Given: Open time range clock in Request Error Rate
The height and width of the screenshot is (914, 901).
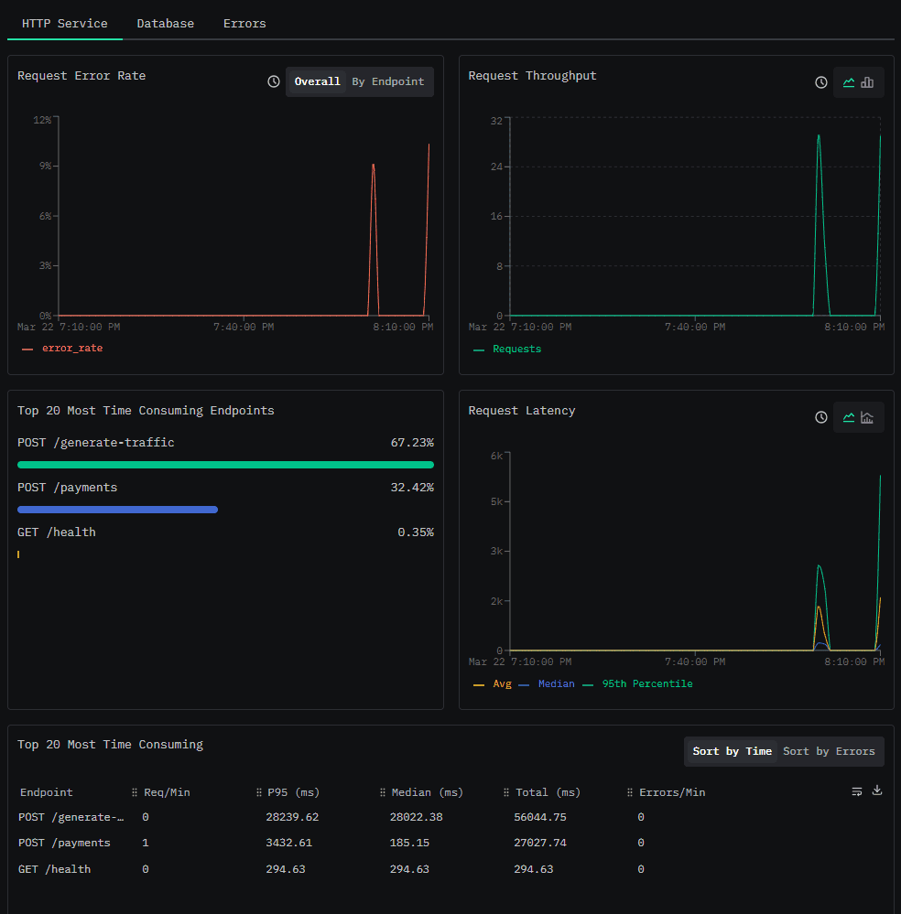Looking at the screenshot, I should 274,81.
